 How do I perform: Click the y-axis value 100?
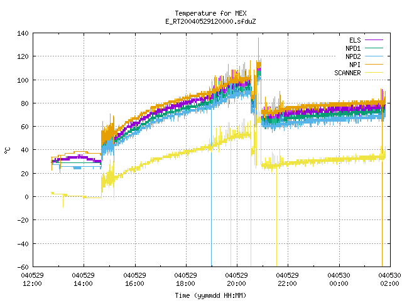23,80
